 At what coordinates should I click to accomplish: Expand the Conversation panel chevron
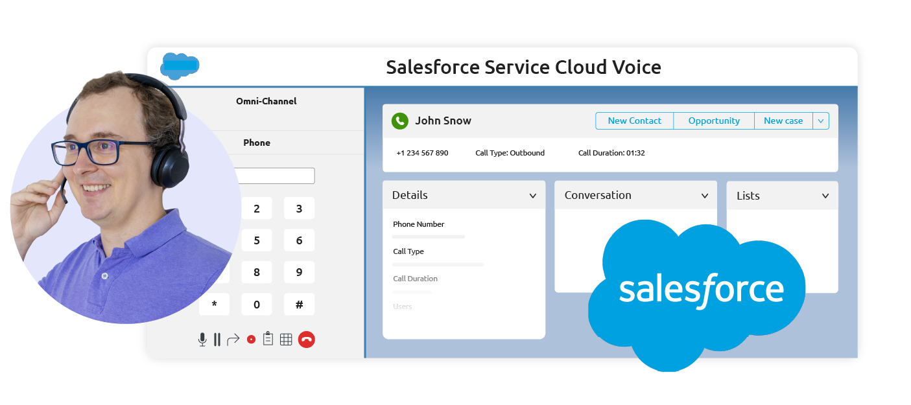(704, 195)
